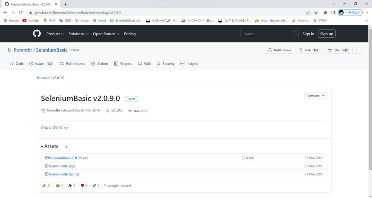
Task: Expand the Open Source menu
Action: pos(106,34)
